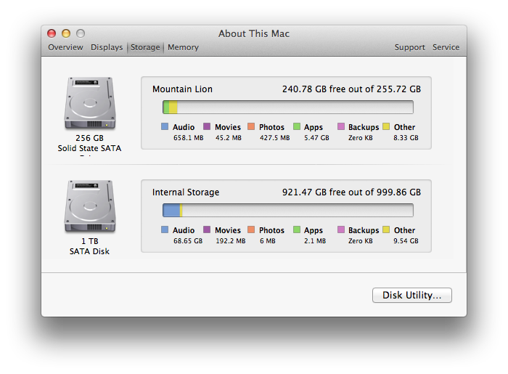The width and height of the screenshot is (508, 374).
Task: Open the Service link
Action: click(x=446, y=47)
